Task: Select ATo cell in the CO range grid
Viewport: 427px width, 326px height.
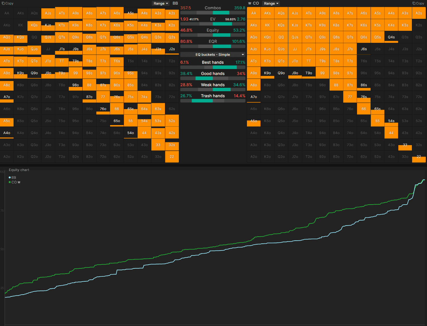Action: [x=254, y=61]
